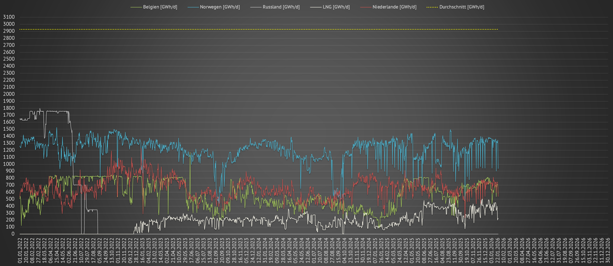
Task: Click the 0 y-axis label
Action: click(x=13, y=234)
